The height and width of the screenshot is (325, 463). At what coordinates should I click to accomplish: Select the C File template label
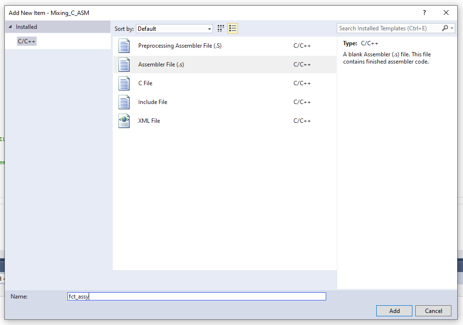pos(146,83)
